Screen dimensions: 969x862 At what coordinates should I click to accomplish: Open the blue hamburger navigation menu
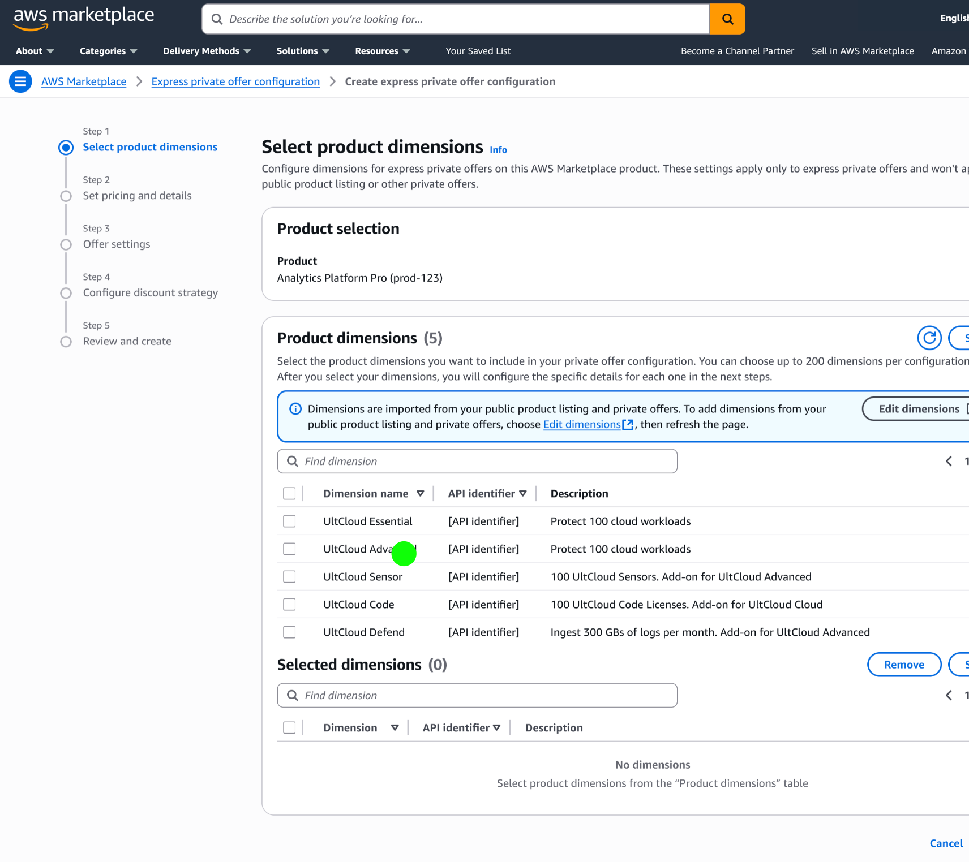20,81
